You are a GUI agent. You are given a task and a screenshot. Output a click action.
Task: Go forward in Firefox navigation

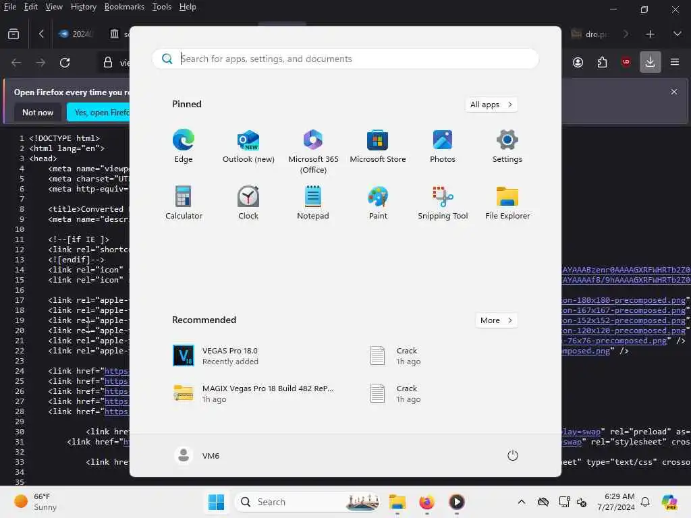[x=40, y=63]
